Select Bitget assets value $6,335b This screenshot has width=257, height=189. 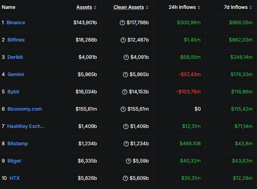87,161
